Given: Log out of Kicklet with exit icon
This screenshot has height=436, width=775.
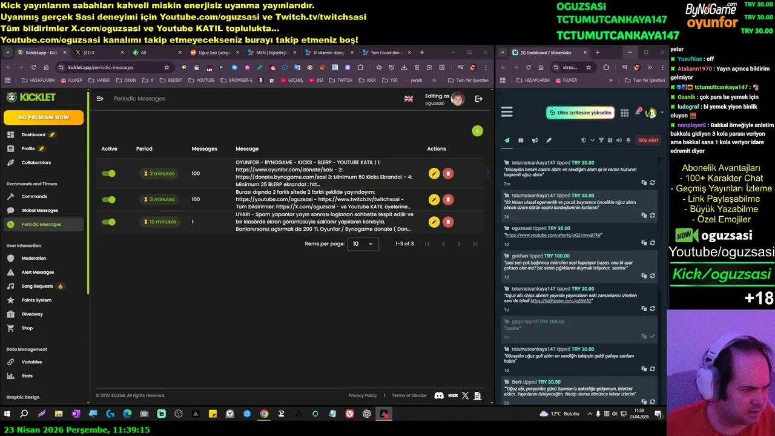Looking at the screenshot, I should [479, 99].
